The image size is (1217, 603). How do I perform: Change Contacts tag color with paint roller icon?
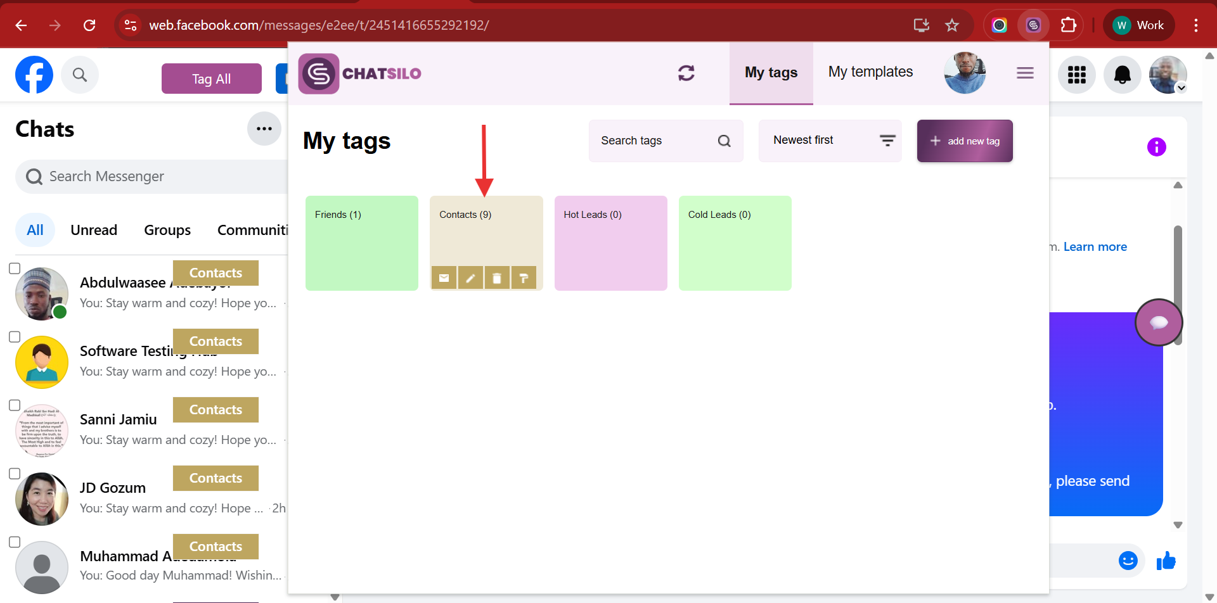pos(524,277)
